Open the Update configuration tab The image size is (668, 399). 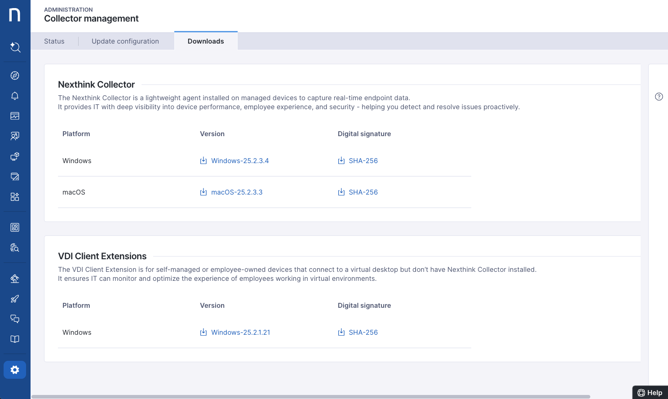pos(125,41)
